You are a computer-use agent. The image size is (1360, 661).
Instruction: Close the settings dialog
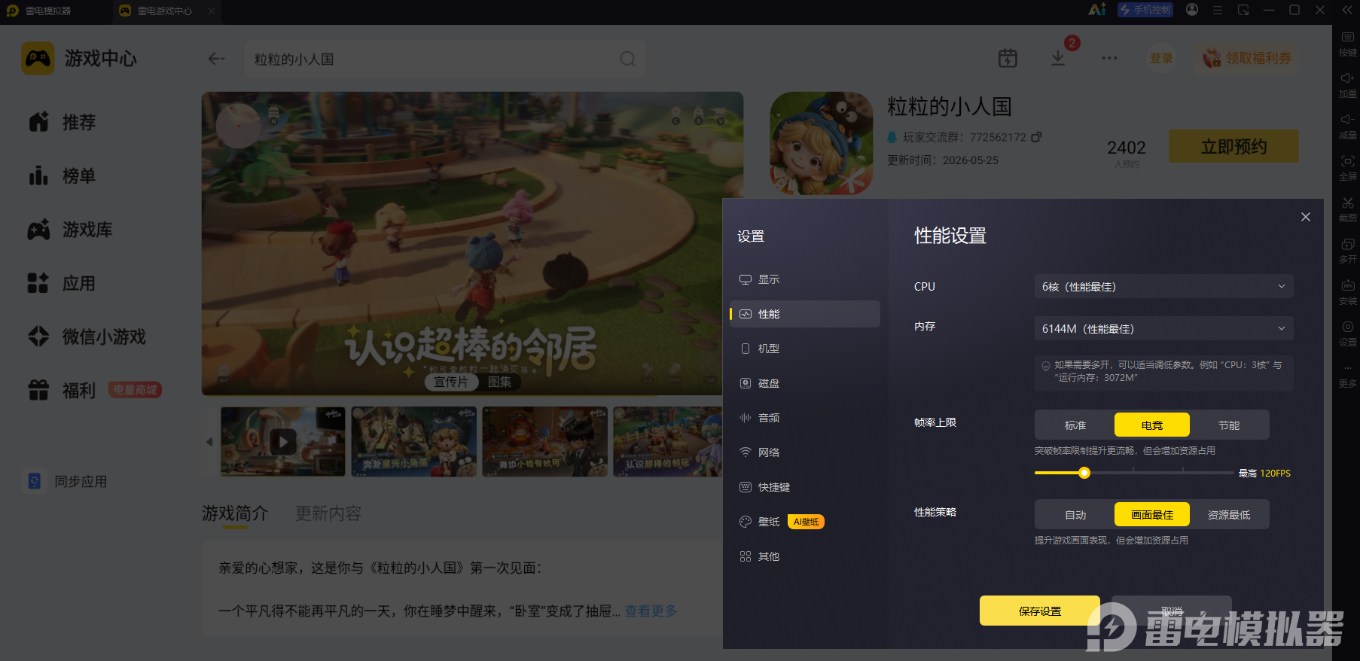pos(1306,217)
